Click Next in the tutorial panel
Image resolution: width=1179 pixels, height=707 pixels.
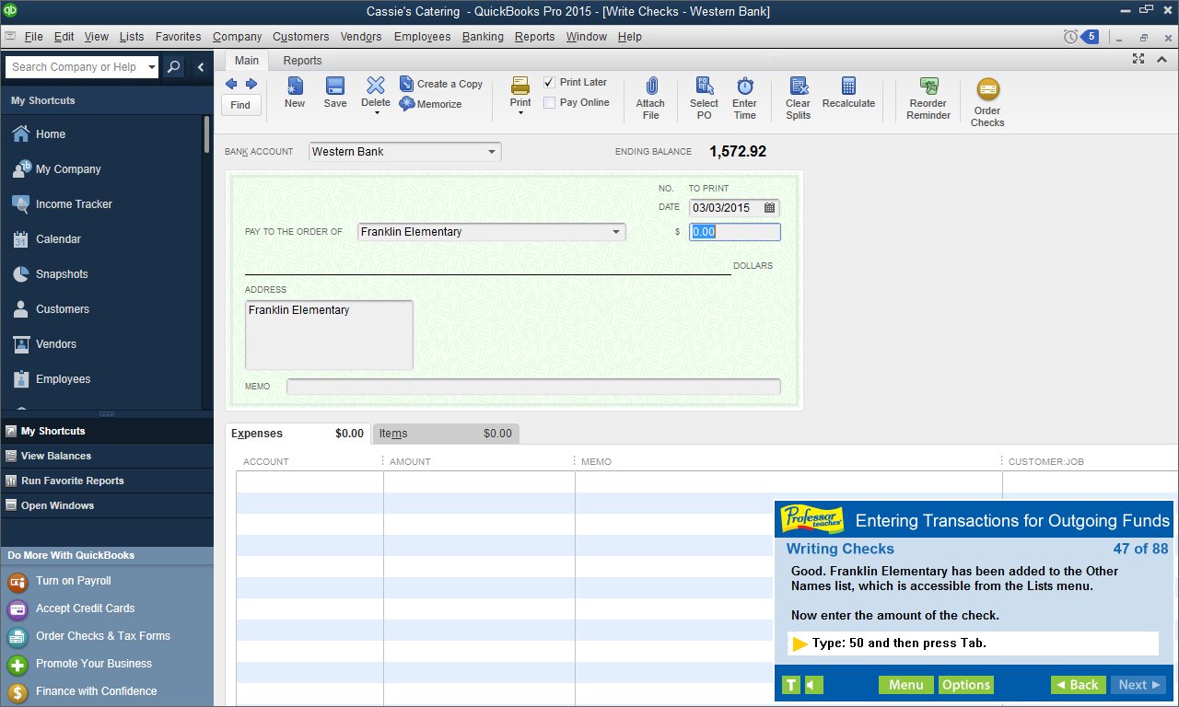(1138, 685)
